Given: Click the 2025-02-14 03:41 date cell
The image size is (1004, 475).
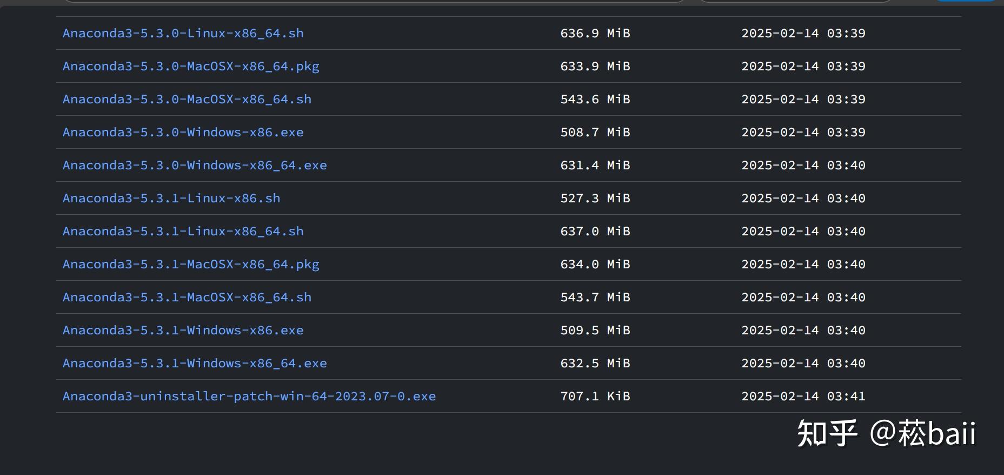Looking at the screenshot, I should point(803,396).
